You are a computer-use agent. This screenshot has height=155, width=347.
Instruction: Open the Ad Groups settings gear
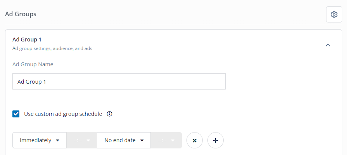click(x=334, y=14)
